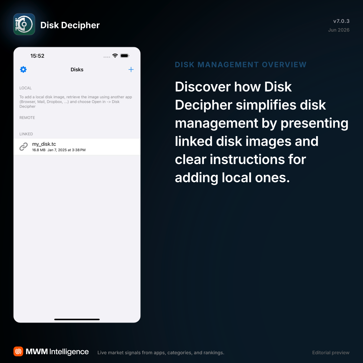
Task: Click the 15:52 clock in status bar
Action: [x=37, y=56]
